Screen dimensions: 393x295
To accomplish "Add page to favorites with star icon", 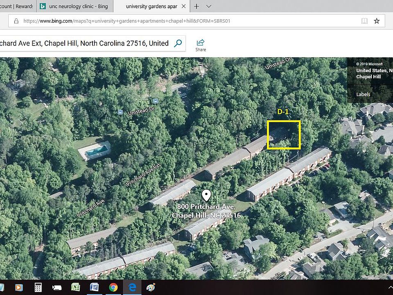I will (x=377, y=21).
